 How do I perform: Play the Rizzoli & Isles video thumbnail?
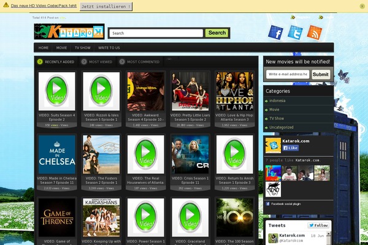[x=101, y=91]
